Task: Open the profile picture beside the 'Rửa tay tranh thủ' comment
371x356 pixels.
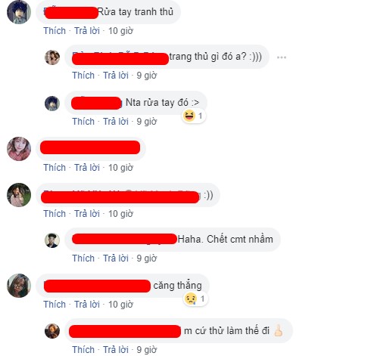Action: (19, 12)
